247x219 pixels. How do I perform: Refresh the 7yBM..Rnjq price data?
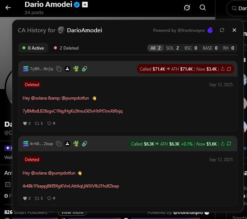[x=229, y=69]
